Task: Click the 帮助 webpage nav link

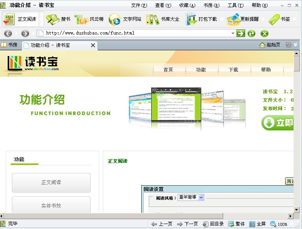Action: 266,70
